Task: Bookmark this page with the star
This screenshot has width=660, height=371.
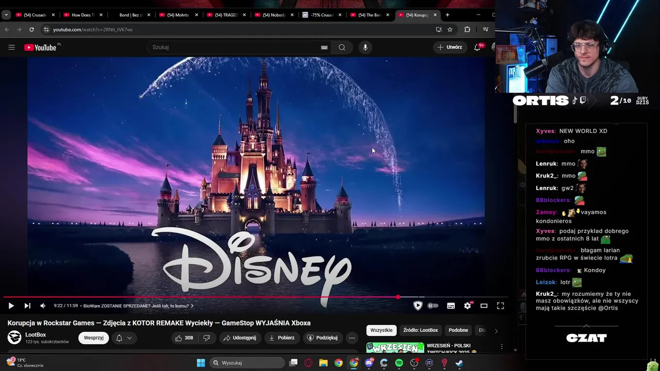Action: pyautogui.click(x=450, y=29)
